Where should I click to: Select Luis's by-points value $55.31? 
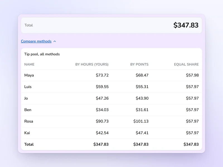(142, 87)
